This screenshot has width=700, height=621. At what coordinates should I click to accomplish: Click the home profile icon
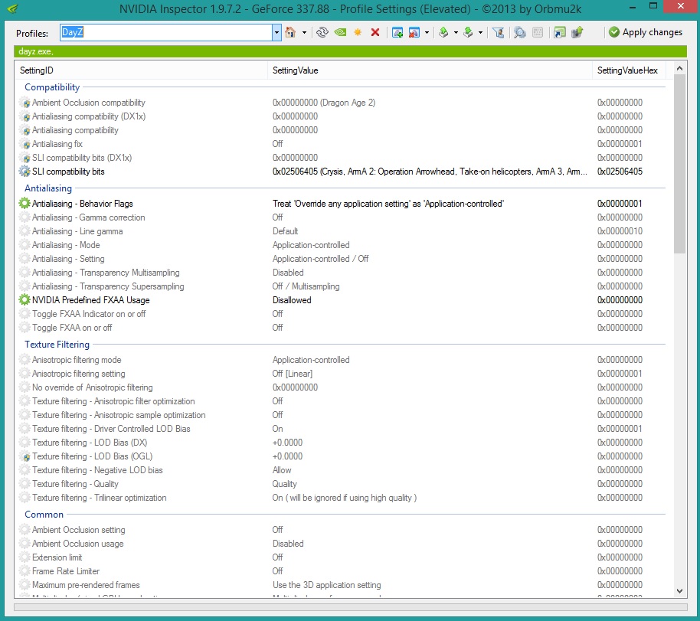(290, 32)
